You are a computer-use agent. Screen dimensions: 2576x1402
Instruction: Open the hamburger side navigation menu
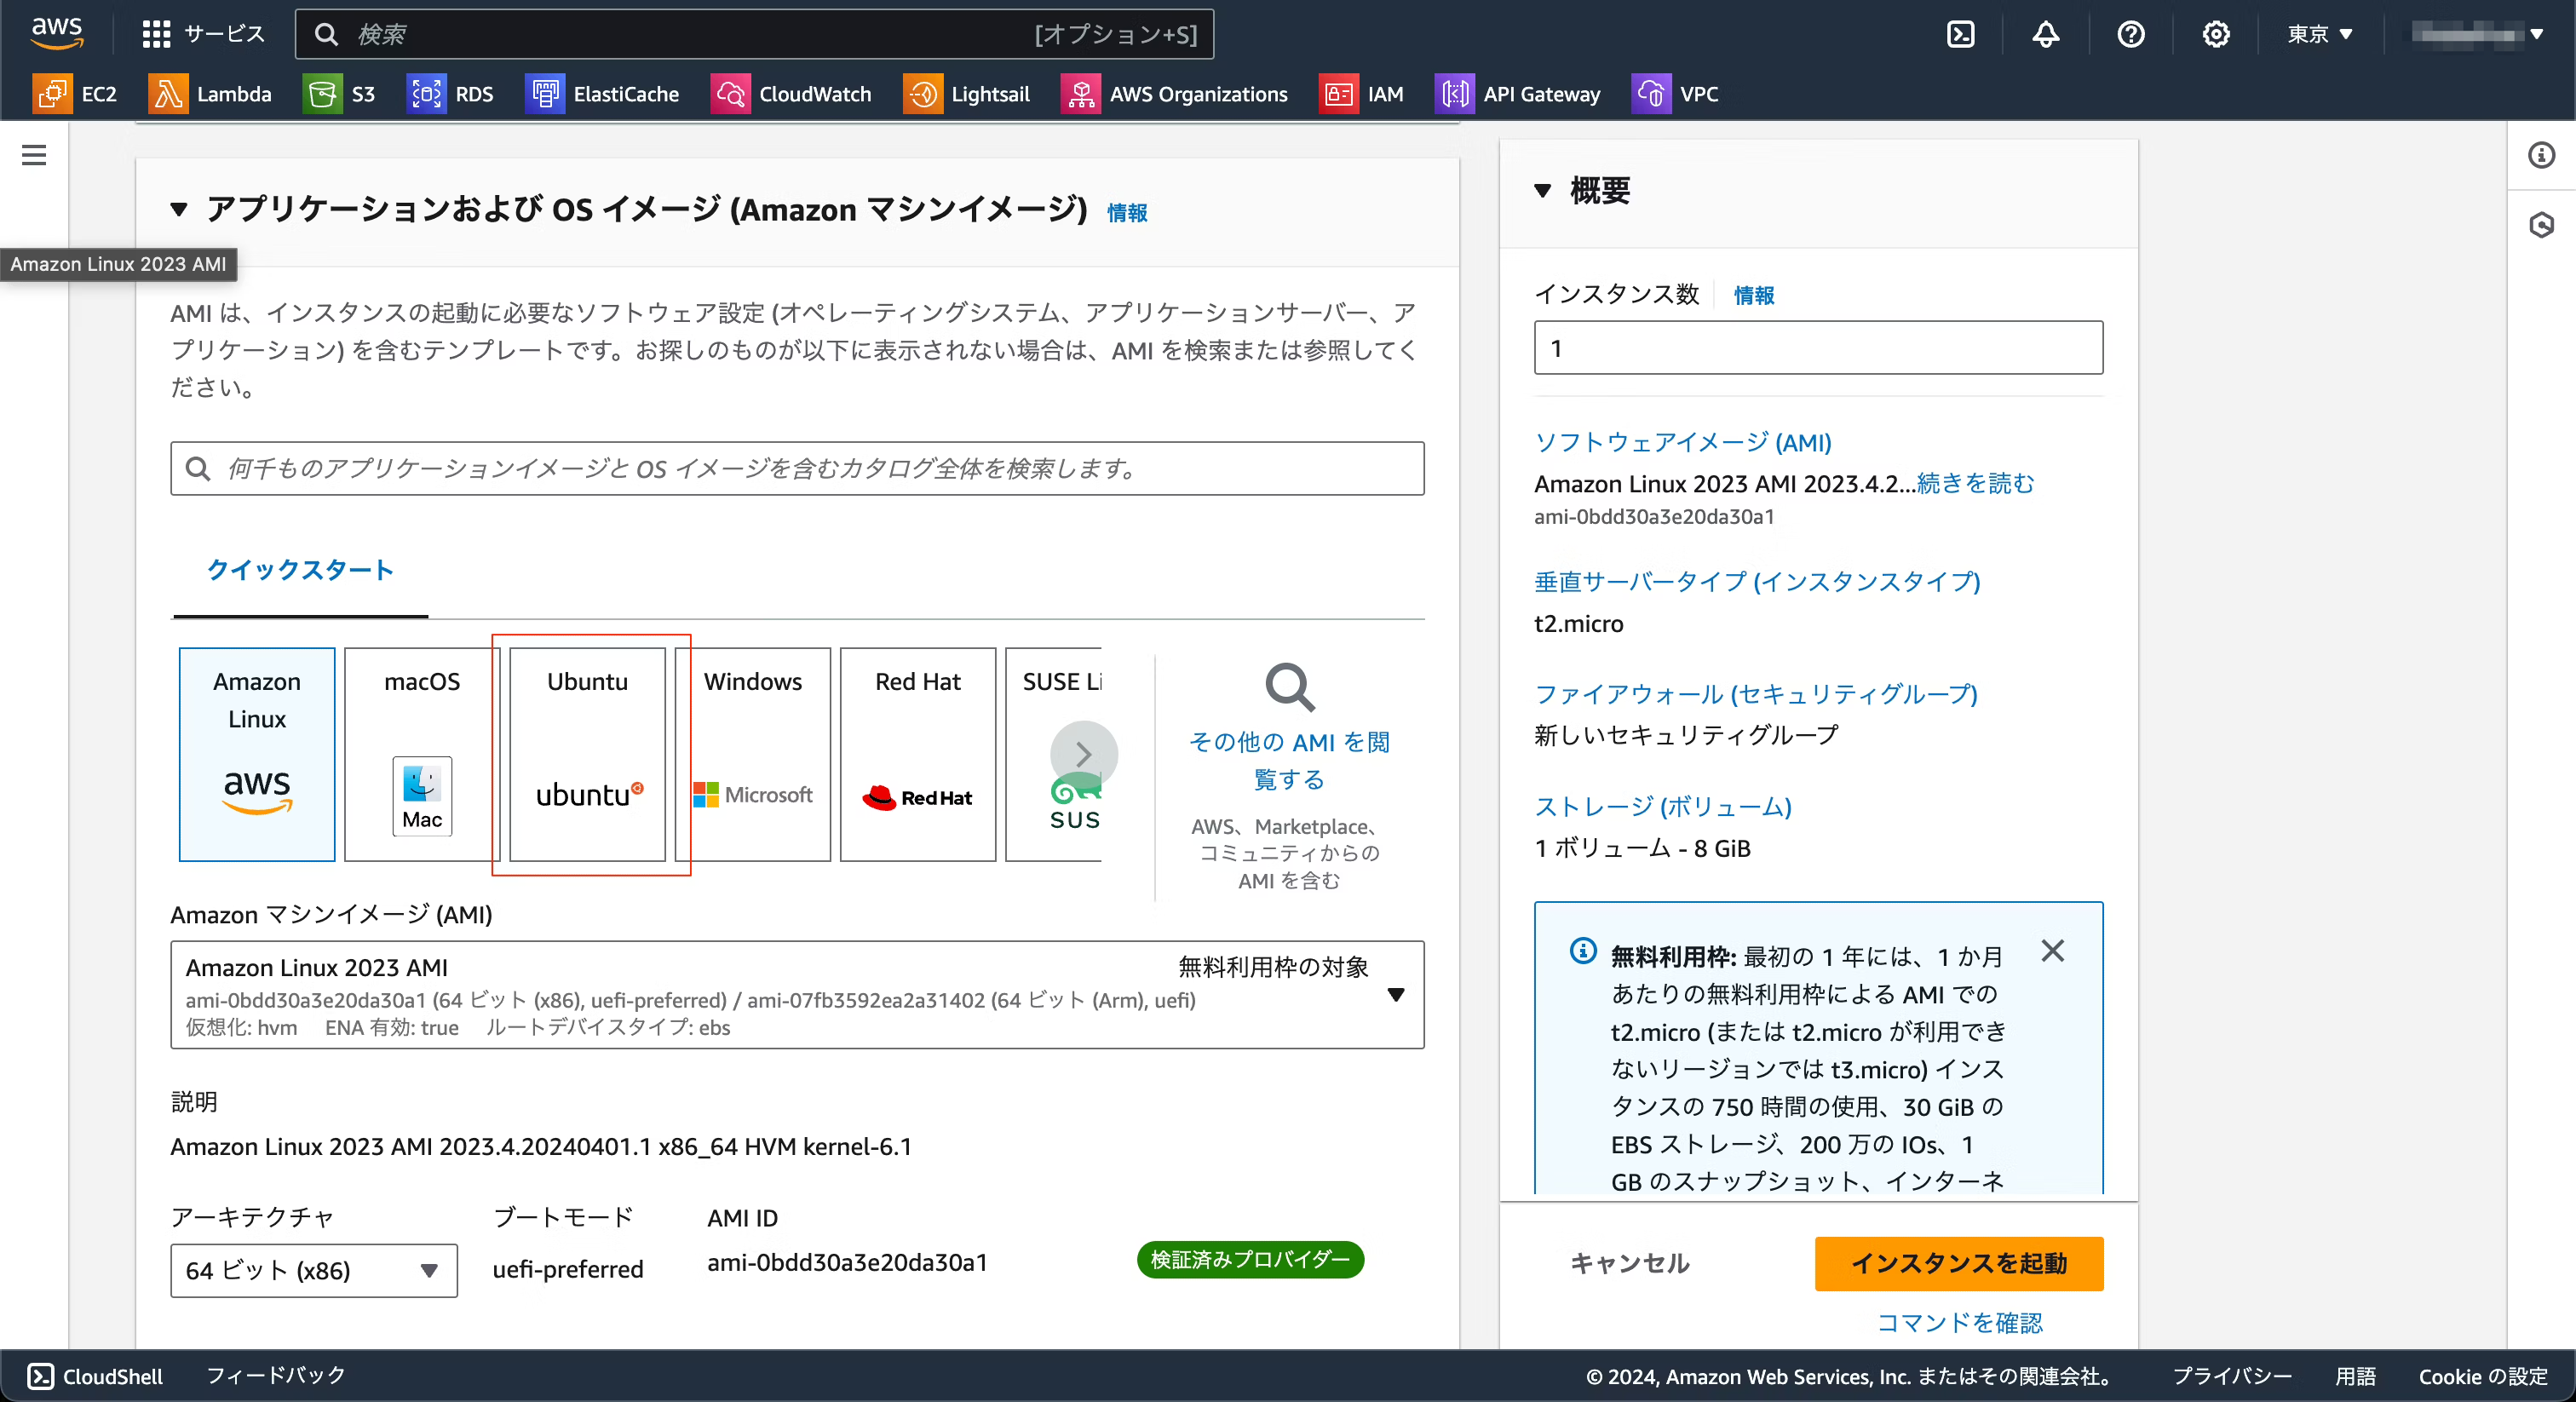[34, 155]
